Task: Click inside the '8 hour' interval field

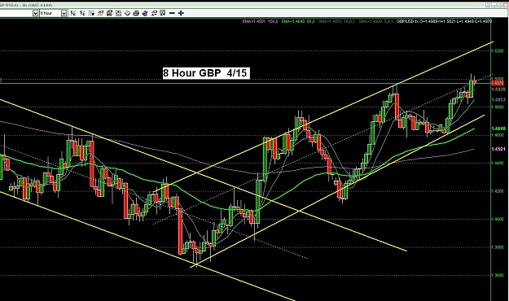Action: pyautogui.click(x=50, y=13)
